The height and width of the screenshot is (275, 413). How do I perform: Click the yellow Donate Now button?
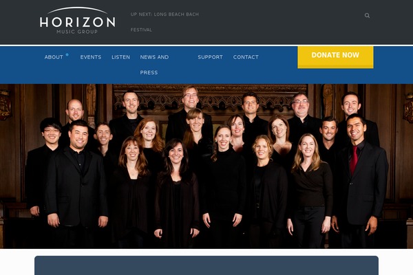335,57
